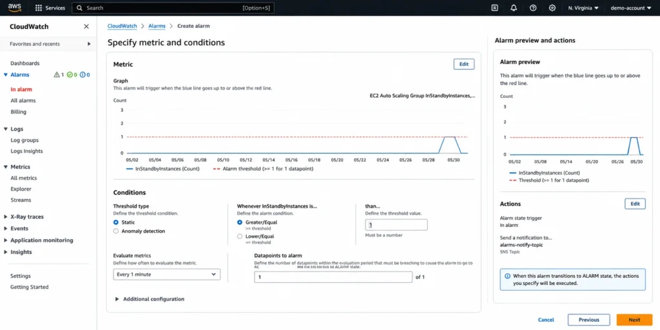Go to All alarms
Image resolution: width=660 pixels, height=330 pixels.
(23, 101)
